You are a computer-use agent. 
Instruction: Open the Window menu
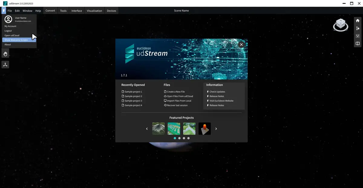(x=27, y=11)
